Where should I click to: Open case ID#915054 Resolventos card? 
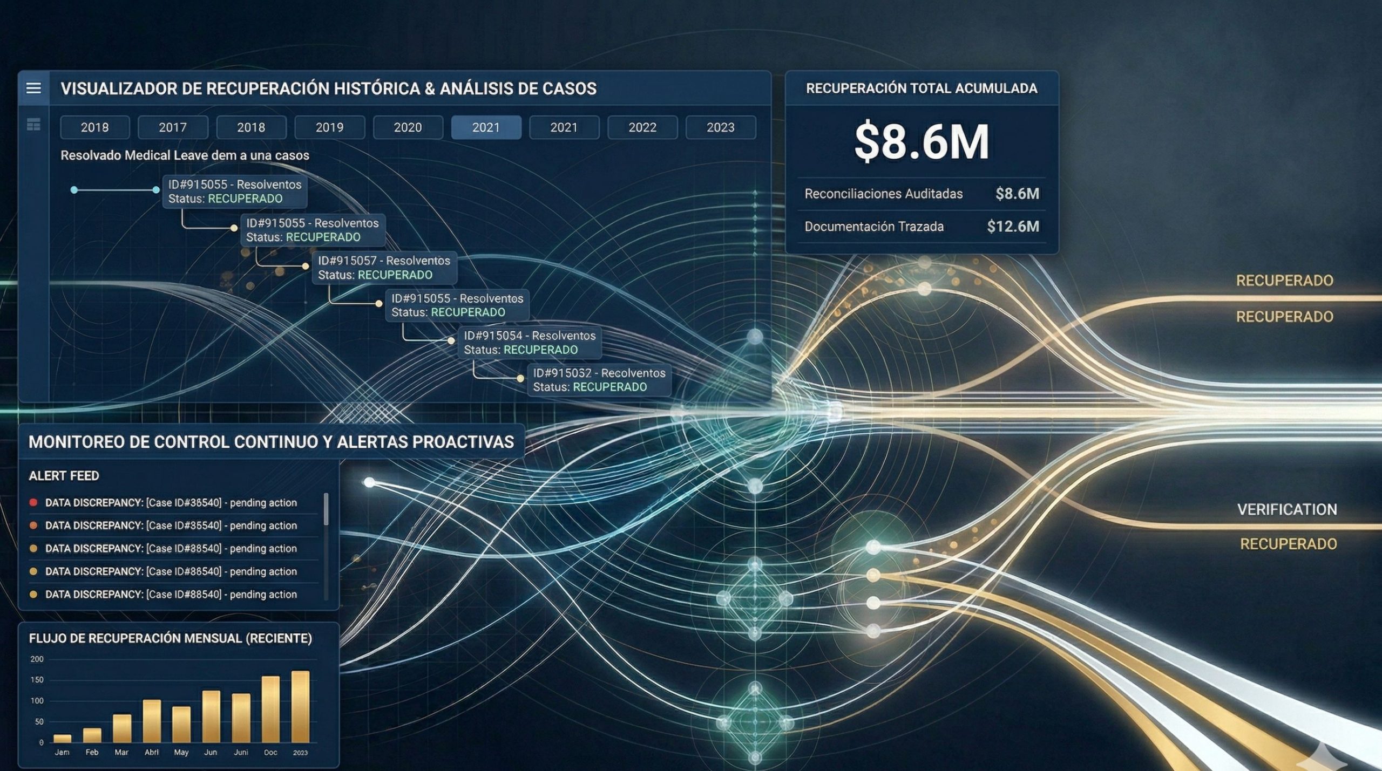(530, 343)
